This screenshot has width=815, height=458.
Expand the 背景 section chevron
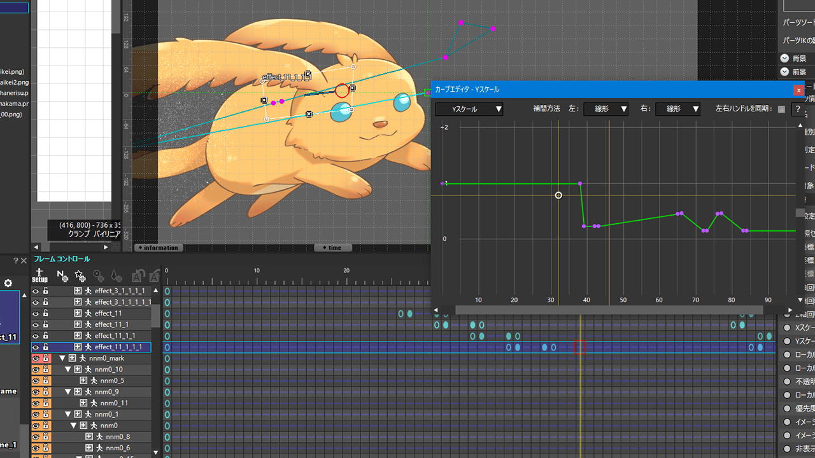(784, 58)
